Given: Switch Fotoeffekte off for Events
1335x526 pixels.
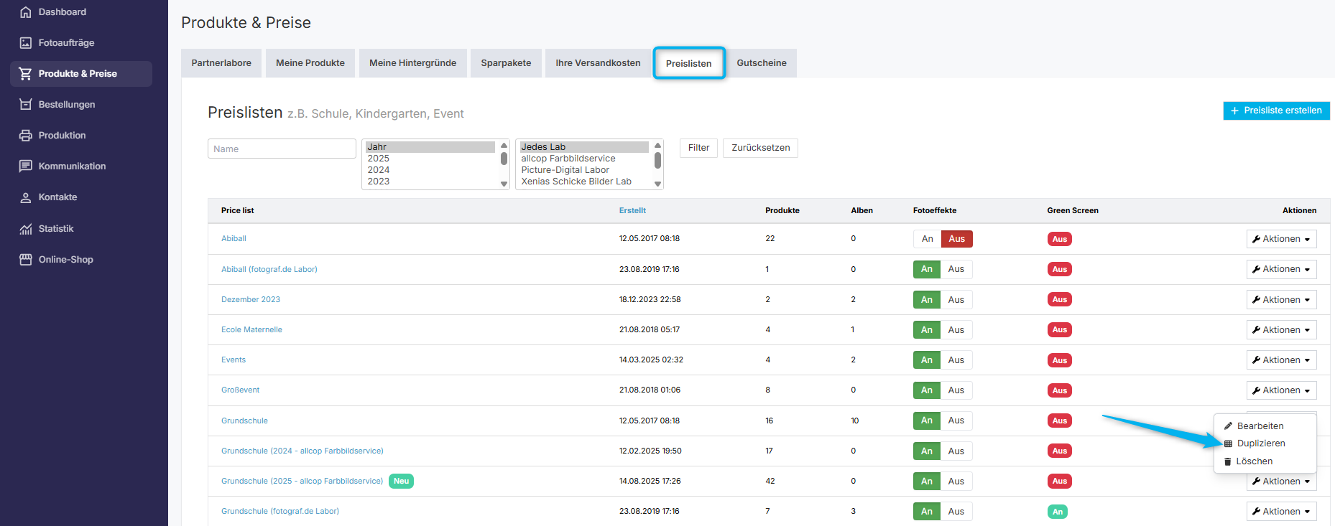Looking at the screenshot, I should 956,360.
